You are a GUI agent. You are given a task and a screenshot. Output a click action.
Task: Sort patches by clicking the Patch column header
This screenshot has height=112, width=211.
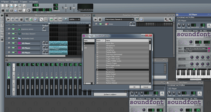[x=101, y=40]
